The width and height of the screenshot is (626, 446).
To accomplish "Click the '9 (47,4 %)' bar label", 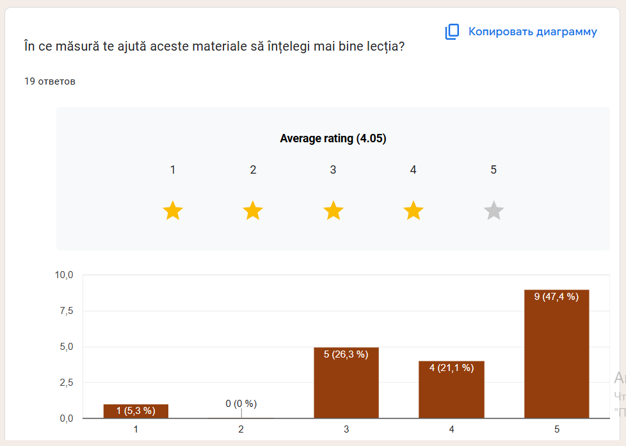I will (x=556, y=297).
